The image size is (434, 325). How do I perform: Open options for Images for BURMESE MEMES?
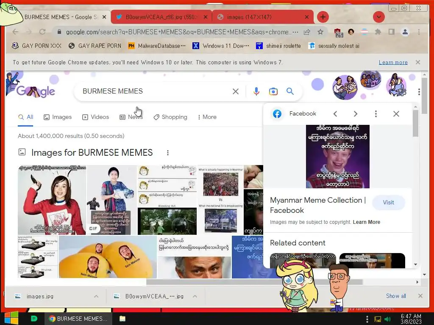[168, 152]
